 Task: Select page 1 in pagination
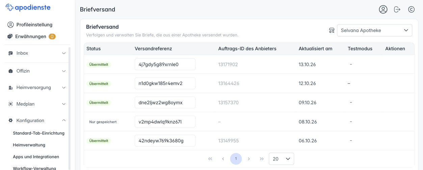click(x=236, y=159)
